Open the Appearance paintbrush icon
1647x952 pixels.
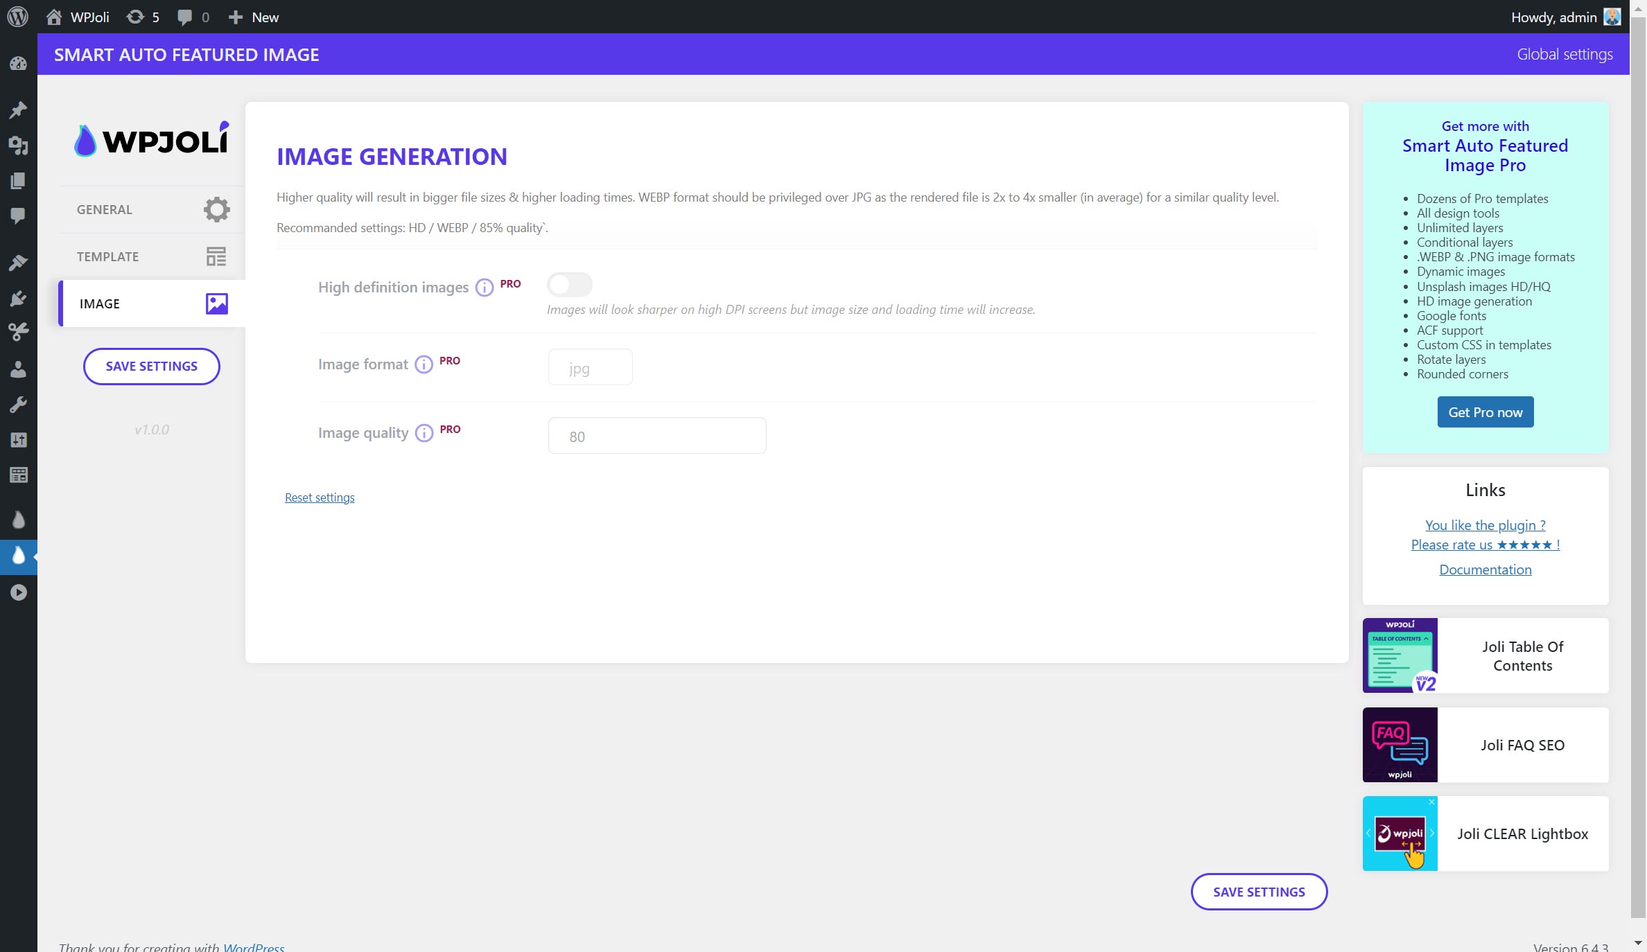(x=19, y=263)
